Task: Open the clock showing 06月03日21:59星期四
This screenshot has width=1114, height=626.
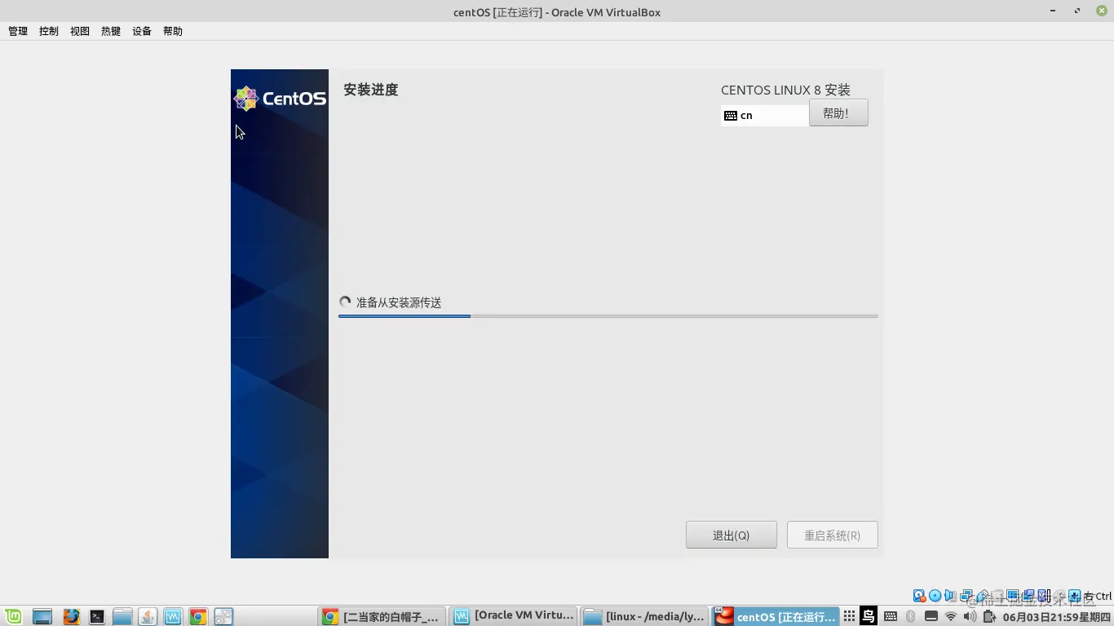Action: click(1056, 616)
